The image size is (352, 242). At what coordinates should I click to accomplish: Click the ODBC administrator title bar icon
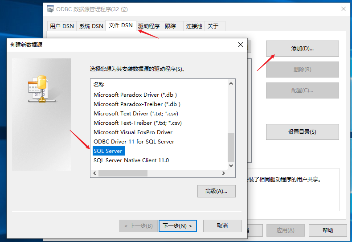(50, 9)
